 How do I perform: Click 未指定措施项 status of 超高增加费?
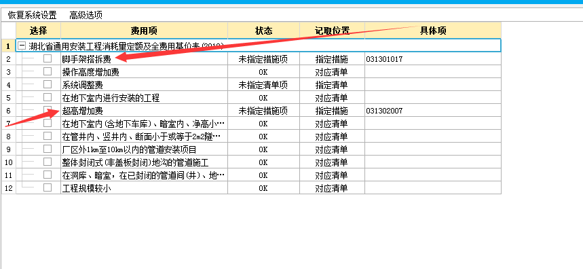263,111
